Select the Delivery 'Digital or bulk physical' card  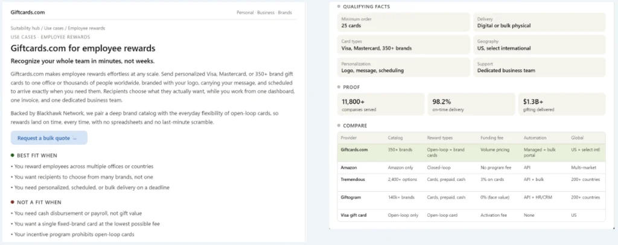(x=539, y=22)
